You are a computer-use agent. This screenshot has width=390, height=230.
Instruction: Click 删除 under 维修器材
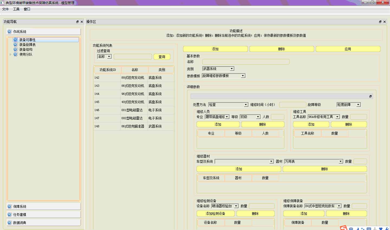click(x=325, y=169)
